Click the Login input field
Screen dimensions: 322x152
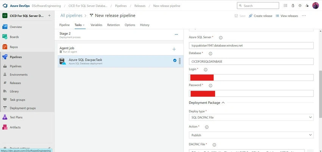pyautogui.click(x=251, y=78)
